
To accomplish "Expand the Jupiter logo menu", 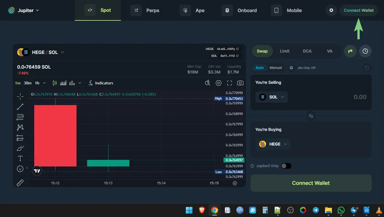I will [x=24, y=10].
